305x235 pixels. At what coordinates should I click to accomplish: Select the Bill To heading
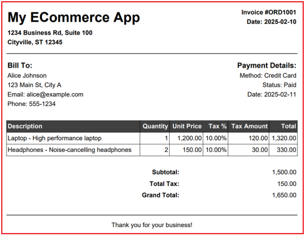20,65
